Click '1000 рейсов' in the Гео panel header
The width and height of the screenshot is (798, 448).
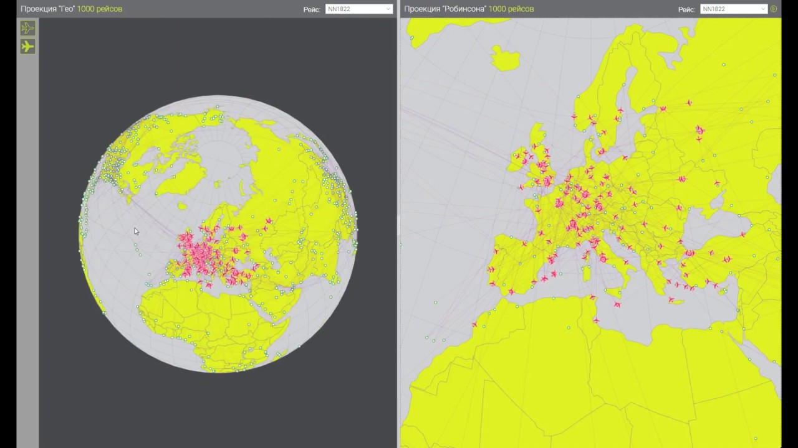point(100,9)
